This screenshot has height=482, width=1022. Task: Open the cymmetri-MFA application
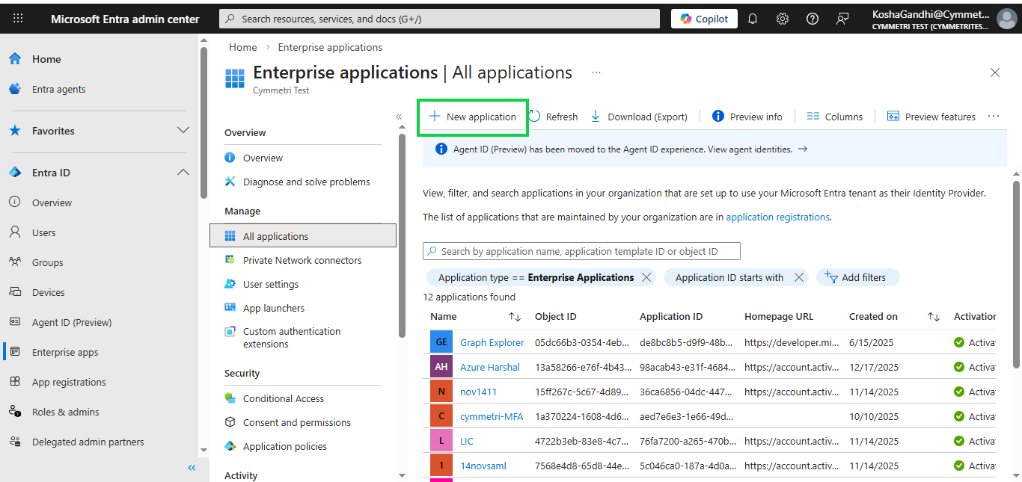point(492,416)
